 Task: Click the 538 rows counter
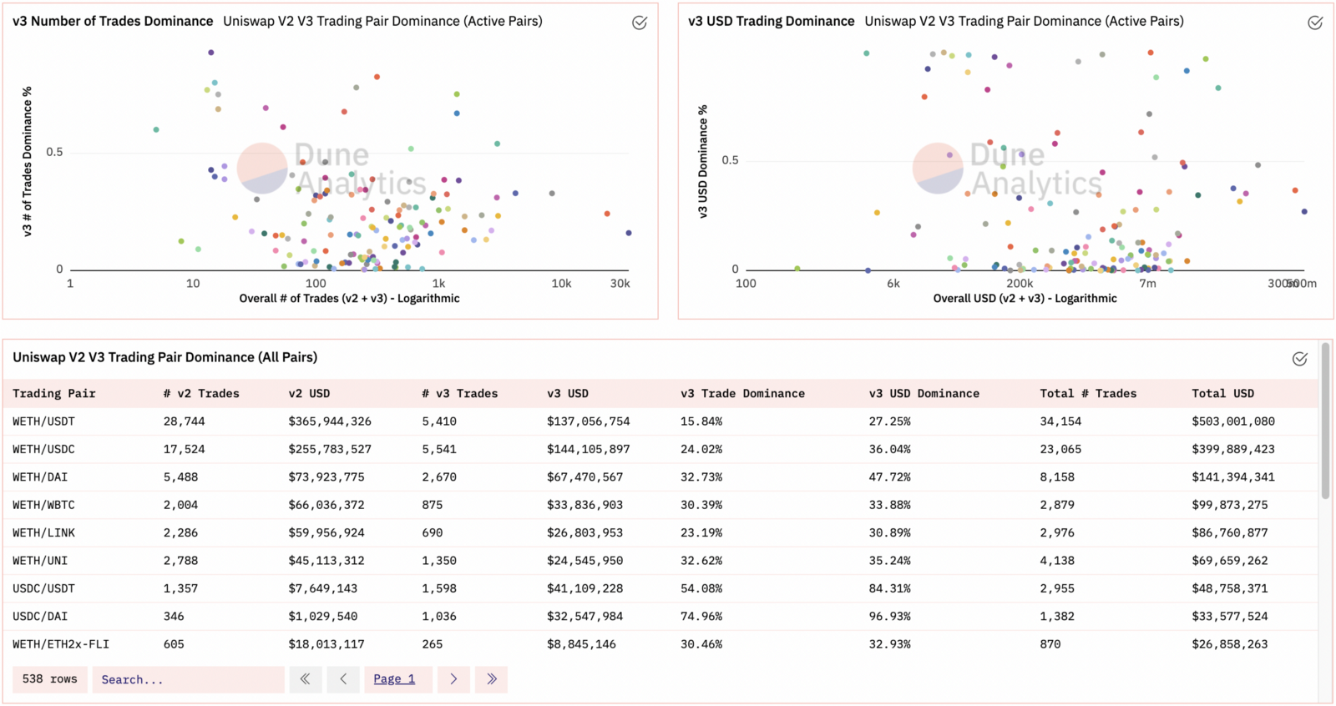(x=50, y=679)
